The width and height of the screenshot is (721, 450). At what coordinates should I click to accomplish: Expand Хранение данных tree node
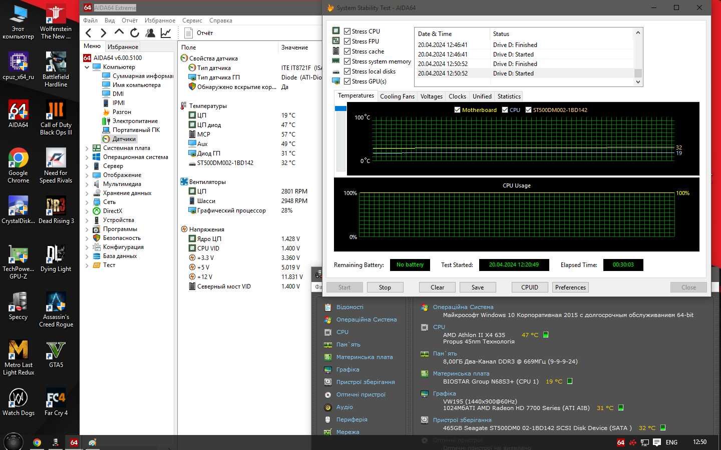pos(87,193)
